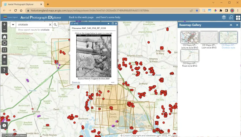Close the Aerial Photograph EXplorer tab

41,4
